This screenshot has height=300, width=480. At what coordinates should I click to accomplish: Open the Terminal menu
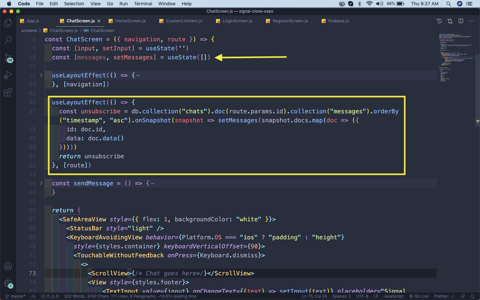click(x=143, y=4)
